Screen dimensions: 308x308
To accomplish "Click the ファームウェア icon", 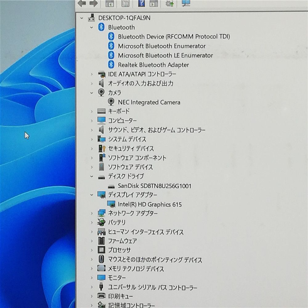I will point(101,241).
